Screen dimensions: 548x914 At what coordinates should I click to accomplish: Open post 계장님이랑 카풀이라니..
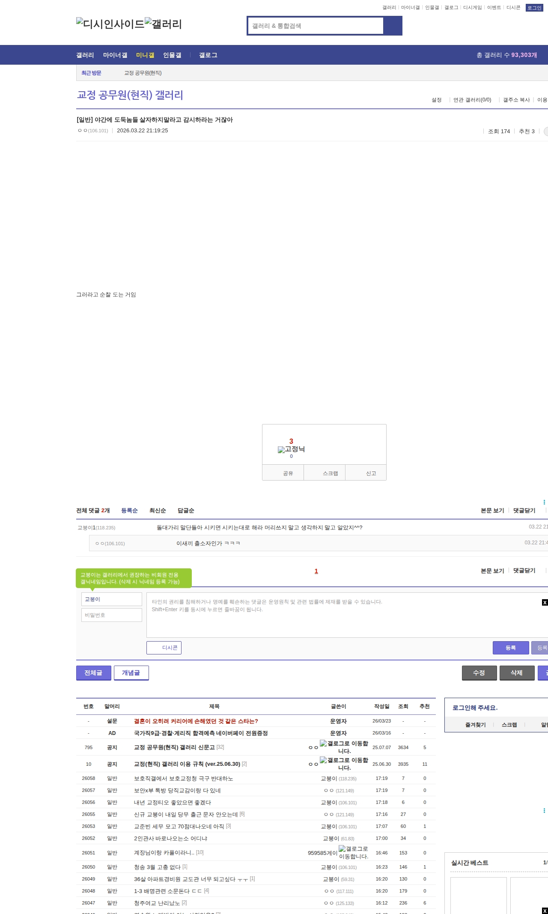point(164,853)
